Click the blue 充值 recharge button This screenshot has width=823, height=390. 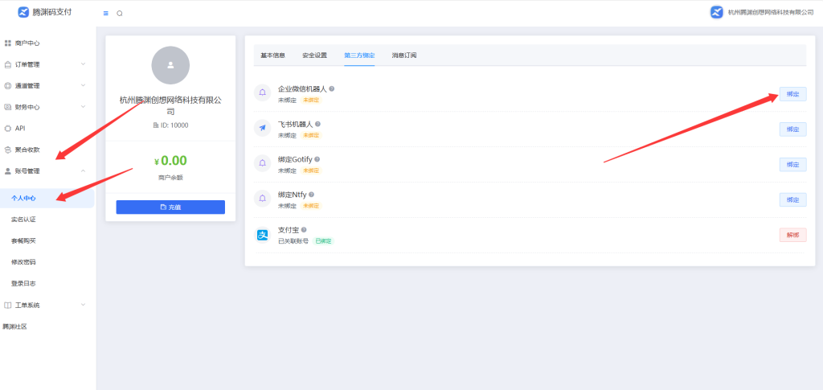tap(170, 207)
